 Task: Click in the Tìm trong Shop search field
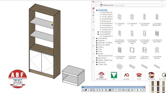coord(139,5)
